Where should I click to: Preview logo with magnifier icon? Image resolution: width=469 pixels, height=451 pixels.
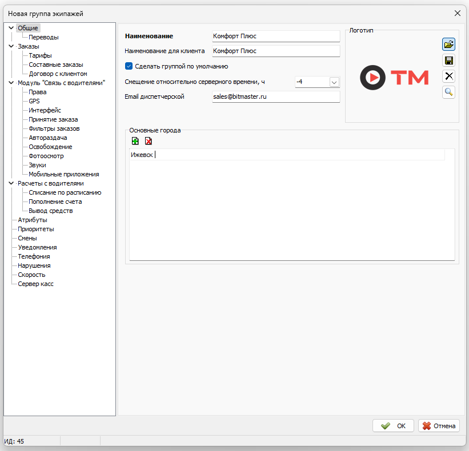tap(448, 92)
